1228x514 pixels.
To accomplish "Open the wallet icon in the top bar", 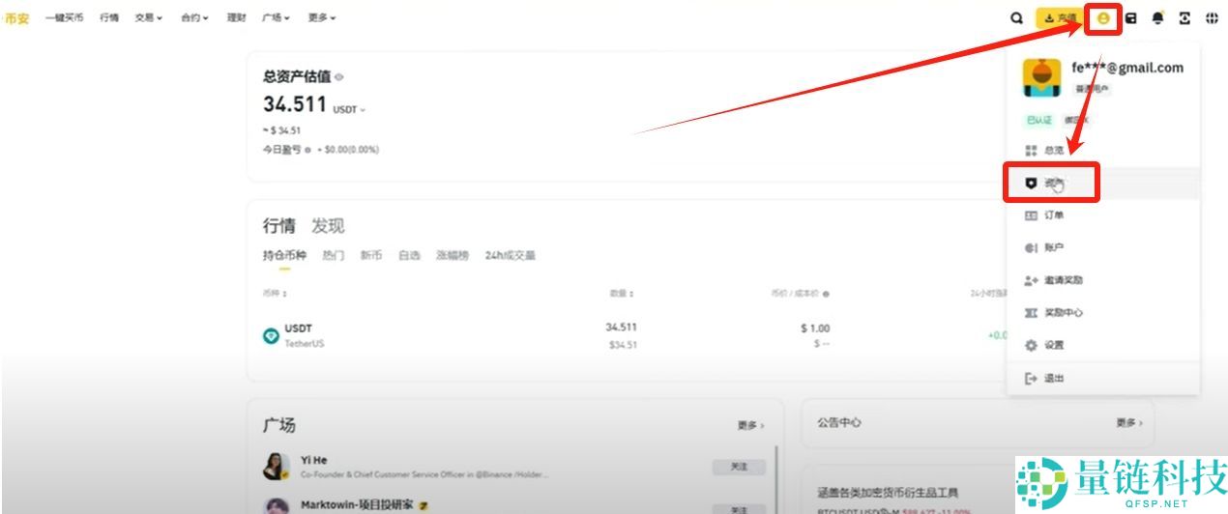I will (x=1130, y=17).
